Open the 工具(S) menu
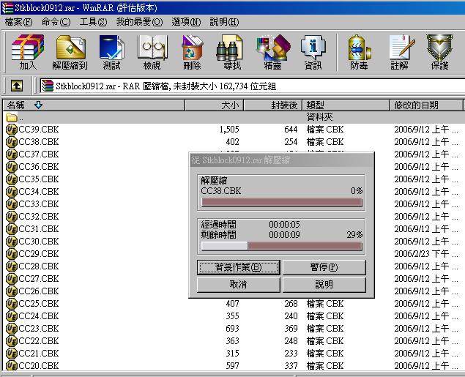 [93, 22]
